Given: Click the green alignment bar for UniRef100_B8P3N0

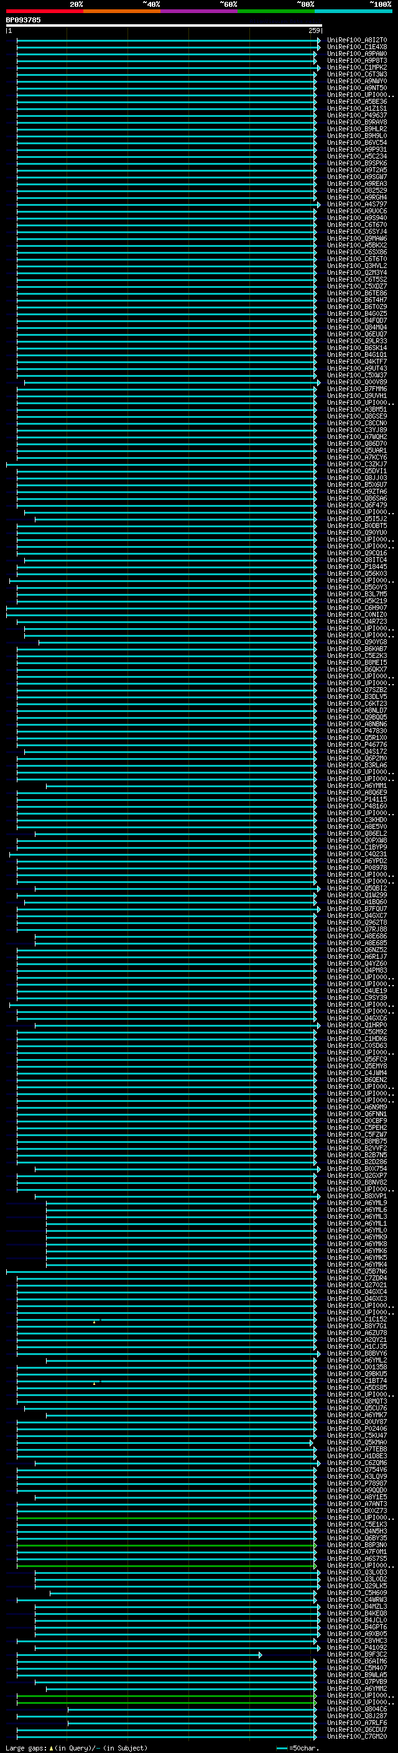Looking at the screenshot, I should tap(165, 1545).
